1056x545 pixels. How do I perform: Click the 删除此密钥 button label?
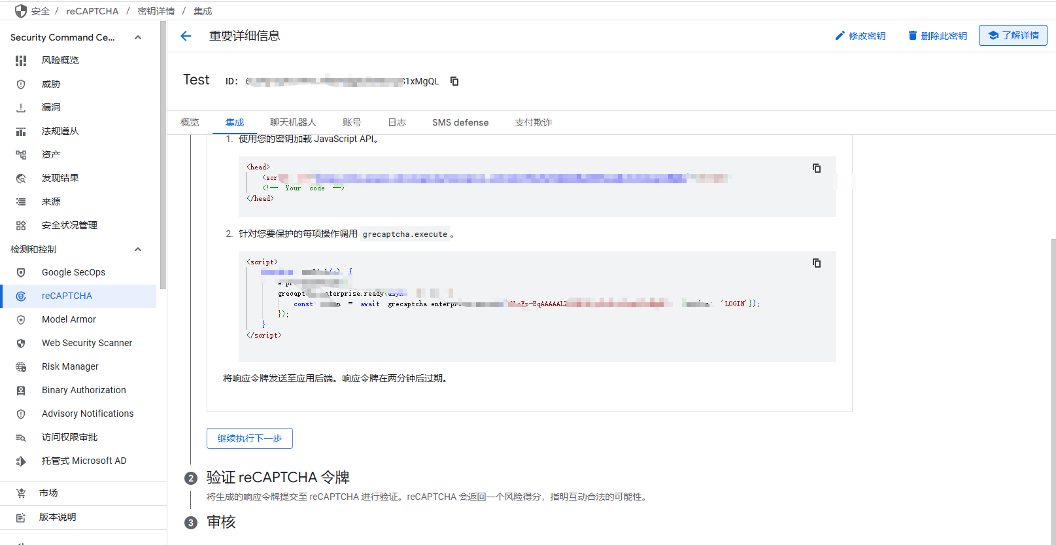click(x=944, y=36)
